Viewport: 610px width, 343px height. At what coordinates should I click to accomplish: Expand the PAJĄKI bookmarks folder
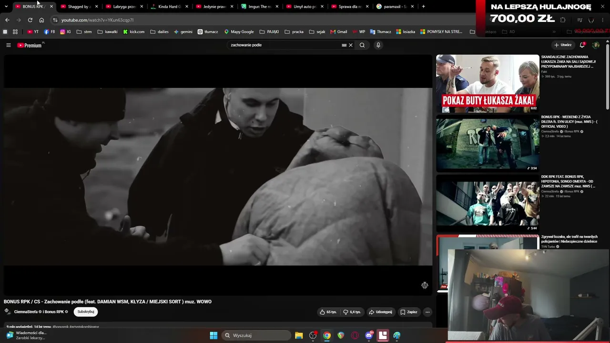click(269, 32)
